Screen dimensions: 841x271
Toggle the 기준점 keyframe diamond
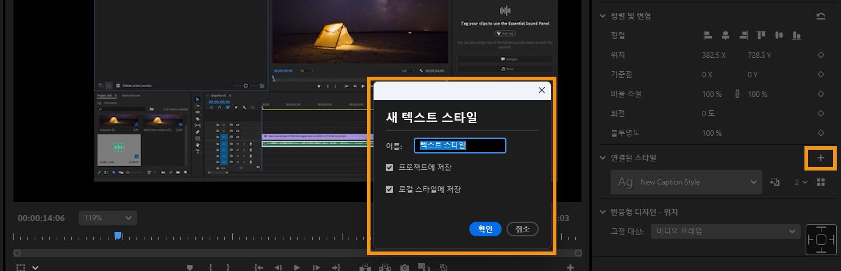pos(820,74)
